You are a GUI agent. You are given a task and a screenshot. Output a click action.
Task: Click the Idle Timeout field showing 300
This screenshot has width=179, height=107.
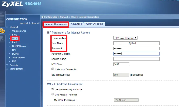pos(121,75)
